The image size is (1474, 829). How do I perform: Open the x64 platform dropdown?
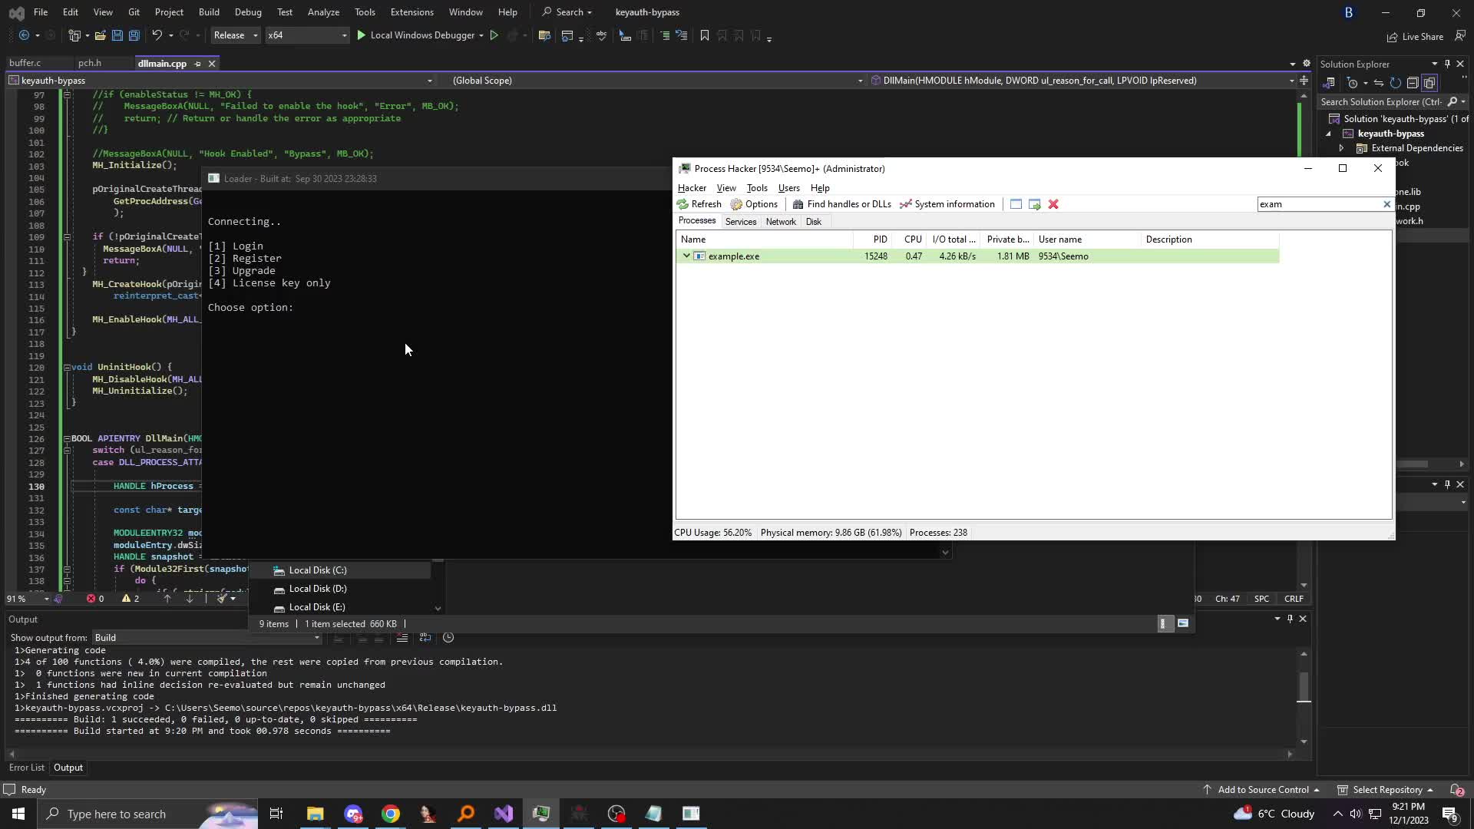pos(307,35)
